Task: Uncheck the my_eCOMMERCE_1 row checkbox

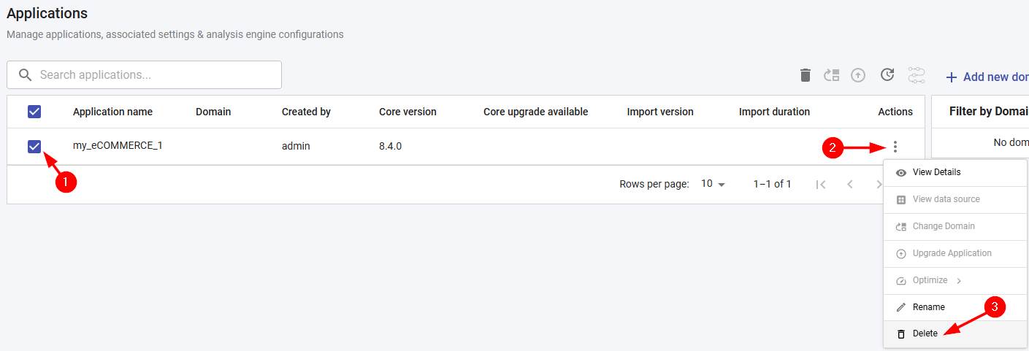Action: pos(34,147)
